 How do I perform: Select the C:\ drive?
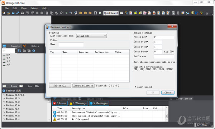tap(7, 55)
